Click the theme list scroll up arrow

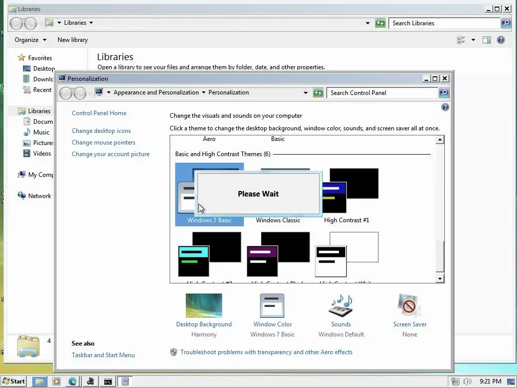[x=440, y=140]
